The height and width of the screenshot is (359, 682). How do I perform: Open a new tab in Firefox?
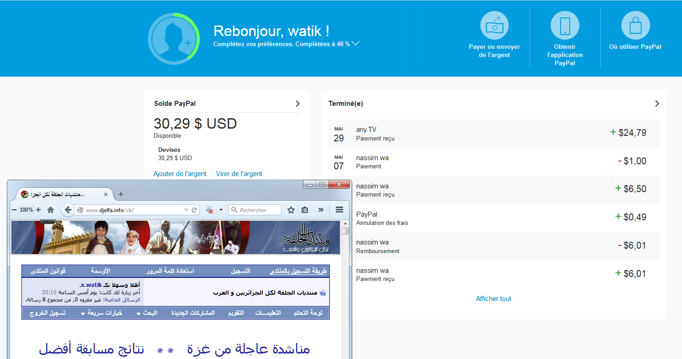pyautogui.click(x=121, y=194)
